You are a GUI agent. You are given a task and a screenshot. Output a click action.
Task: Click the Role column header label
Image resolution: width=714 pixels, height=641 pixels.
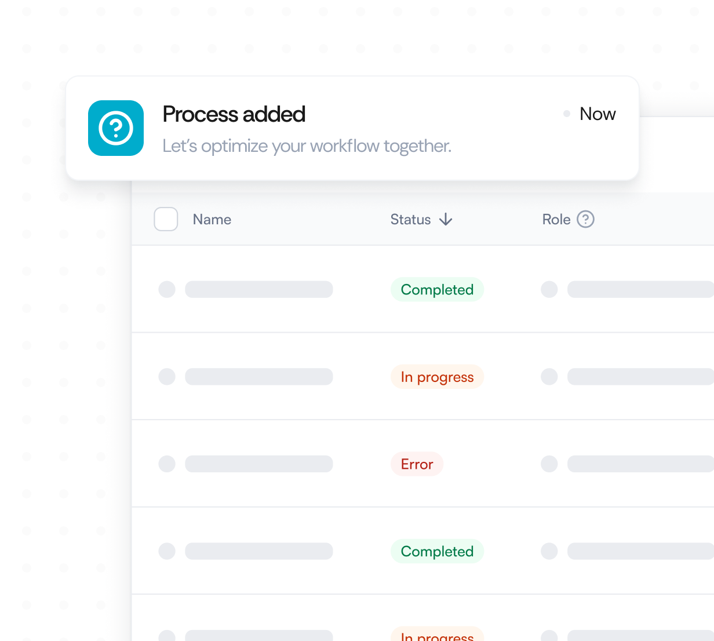coord(556,220)
